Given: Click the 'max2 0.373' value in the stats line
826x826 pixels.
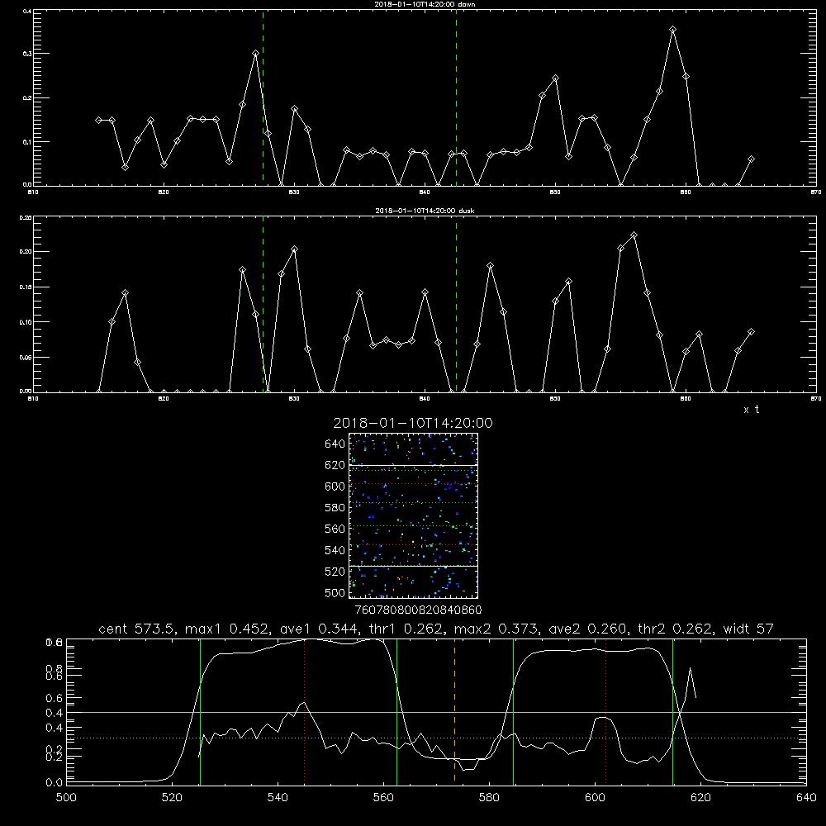Looking at the screenshot, I should (x=497, y=629).
